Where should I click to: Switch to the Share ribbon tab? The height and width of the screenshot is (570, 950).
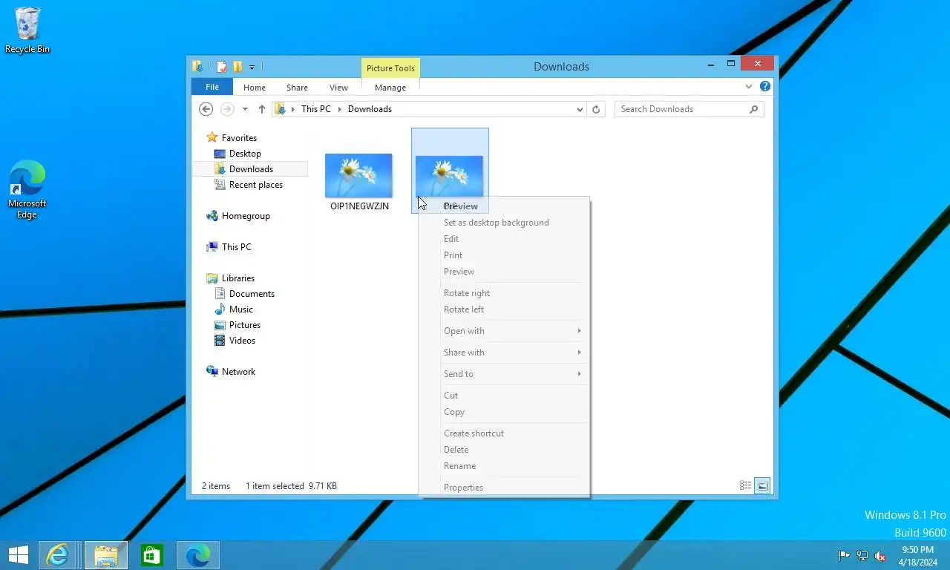[297, 88]
